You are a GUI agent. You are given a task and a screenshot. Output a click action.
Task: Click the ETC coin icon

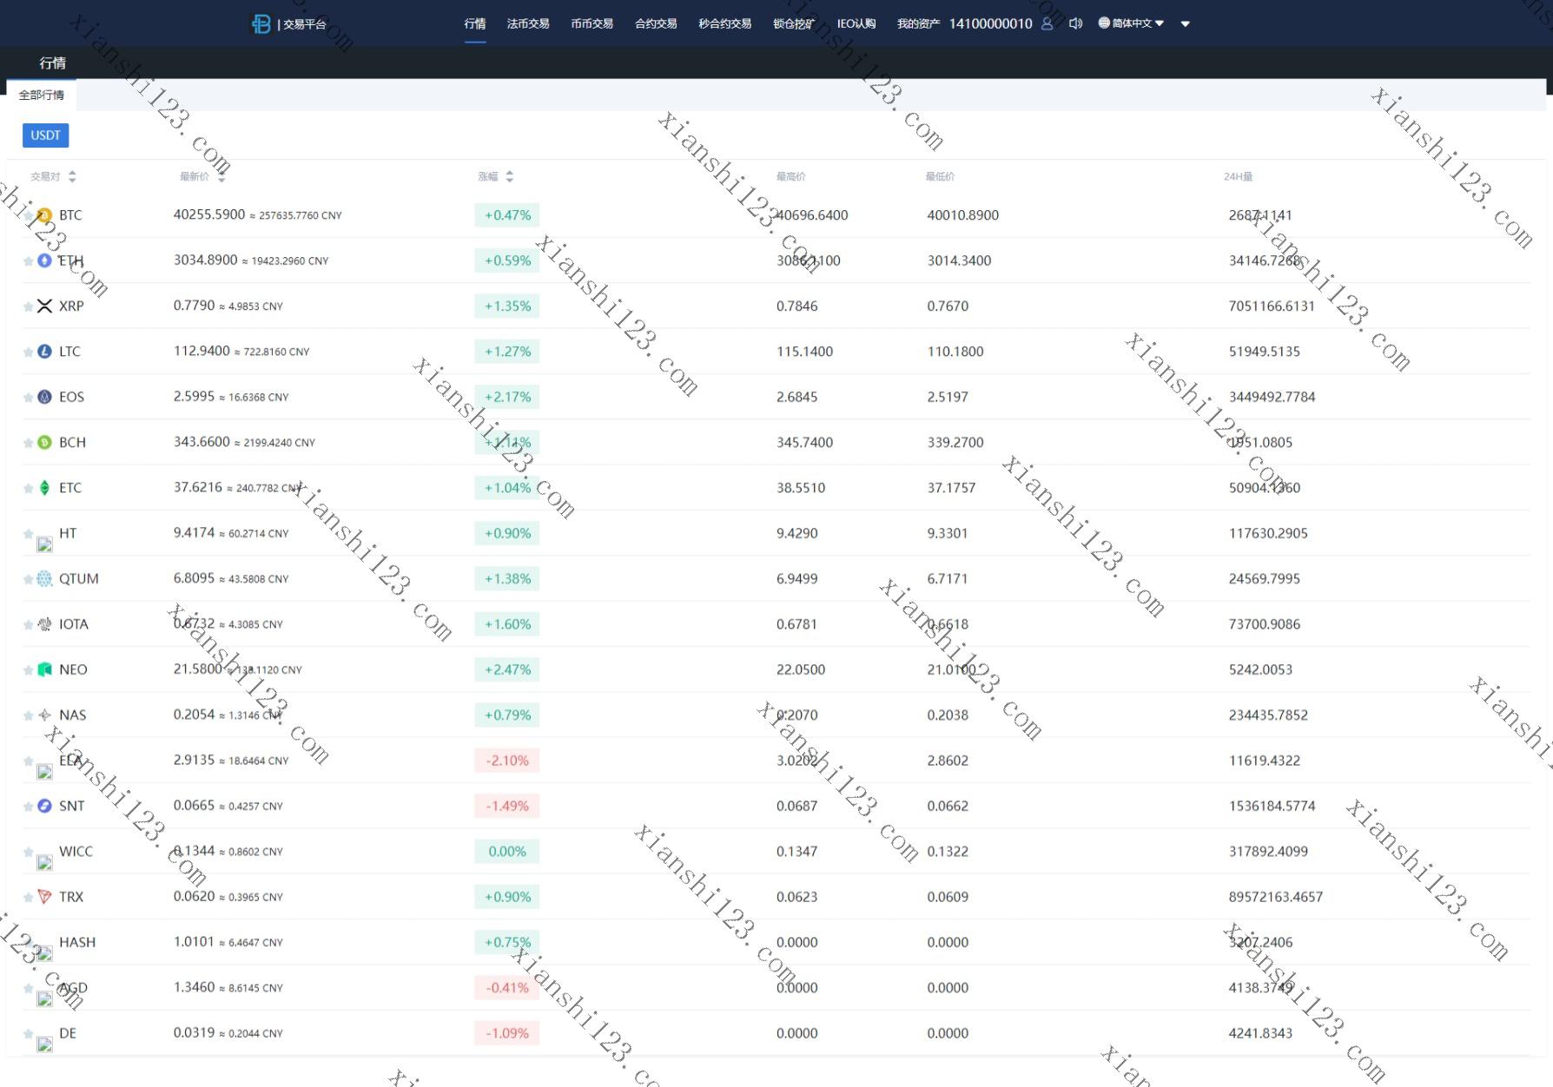tap(45, 488)
